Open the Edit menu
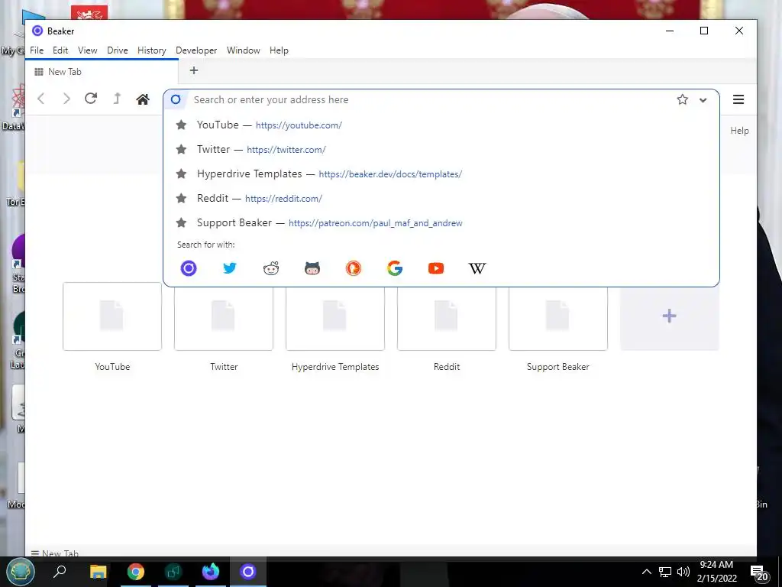 60,50
